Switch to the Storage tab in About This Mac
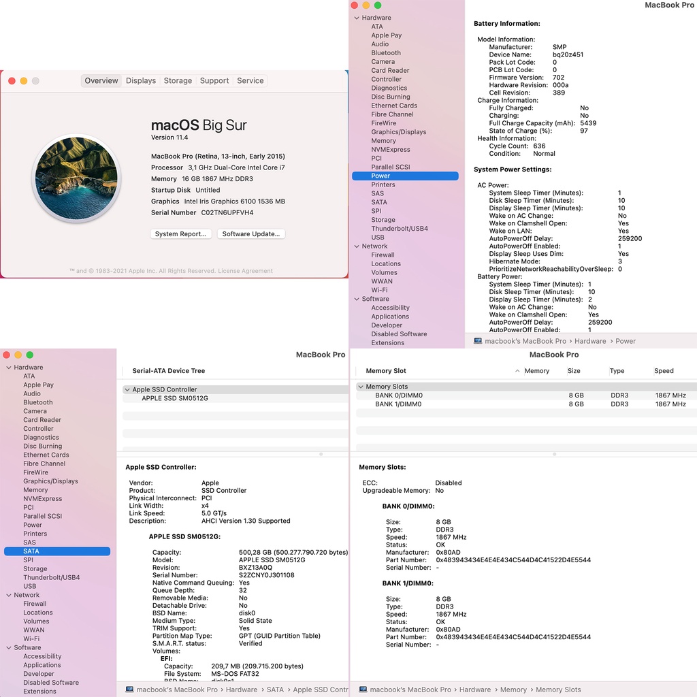 point(178,80)
